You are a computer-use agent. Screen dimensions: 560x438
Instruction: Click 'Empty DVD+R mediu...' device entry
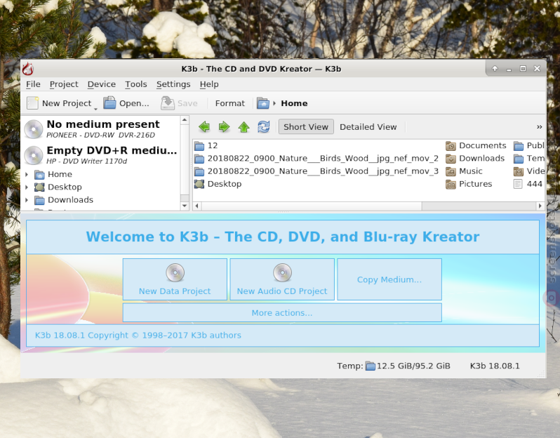(x=101, y=155)
